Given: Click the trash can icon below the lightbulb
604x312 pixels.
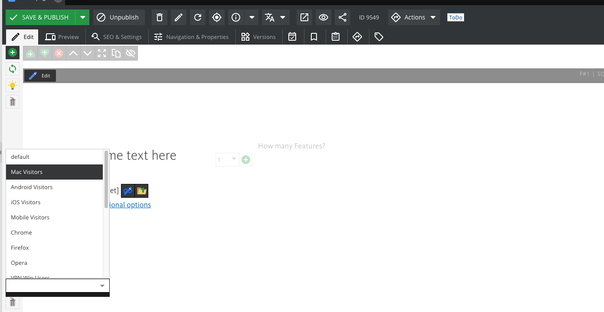Looking at the screenshot, I should pos(13,102).
